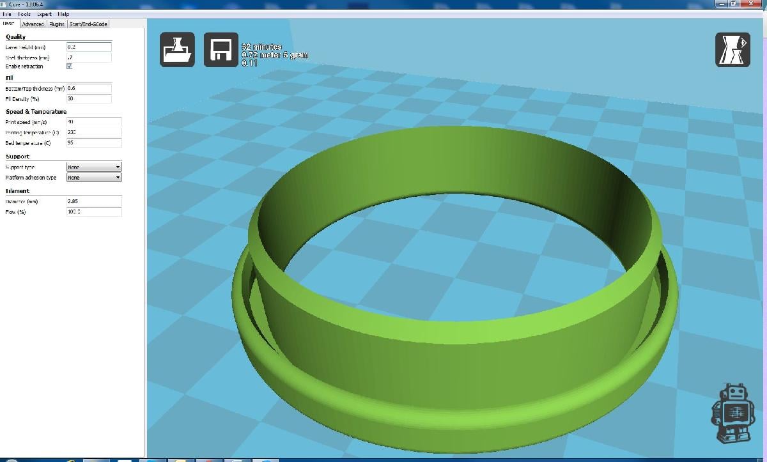The width and height of the screenshot is (767, 462).
Task: Open the Tools menu
Action: [24, 14]
